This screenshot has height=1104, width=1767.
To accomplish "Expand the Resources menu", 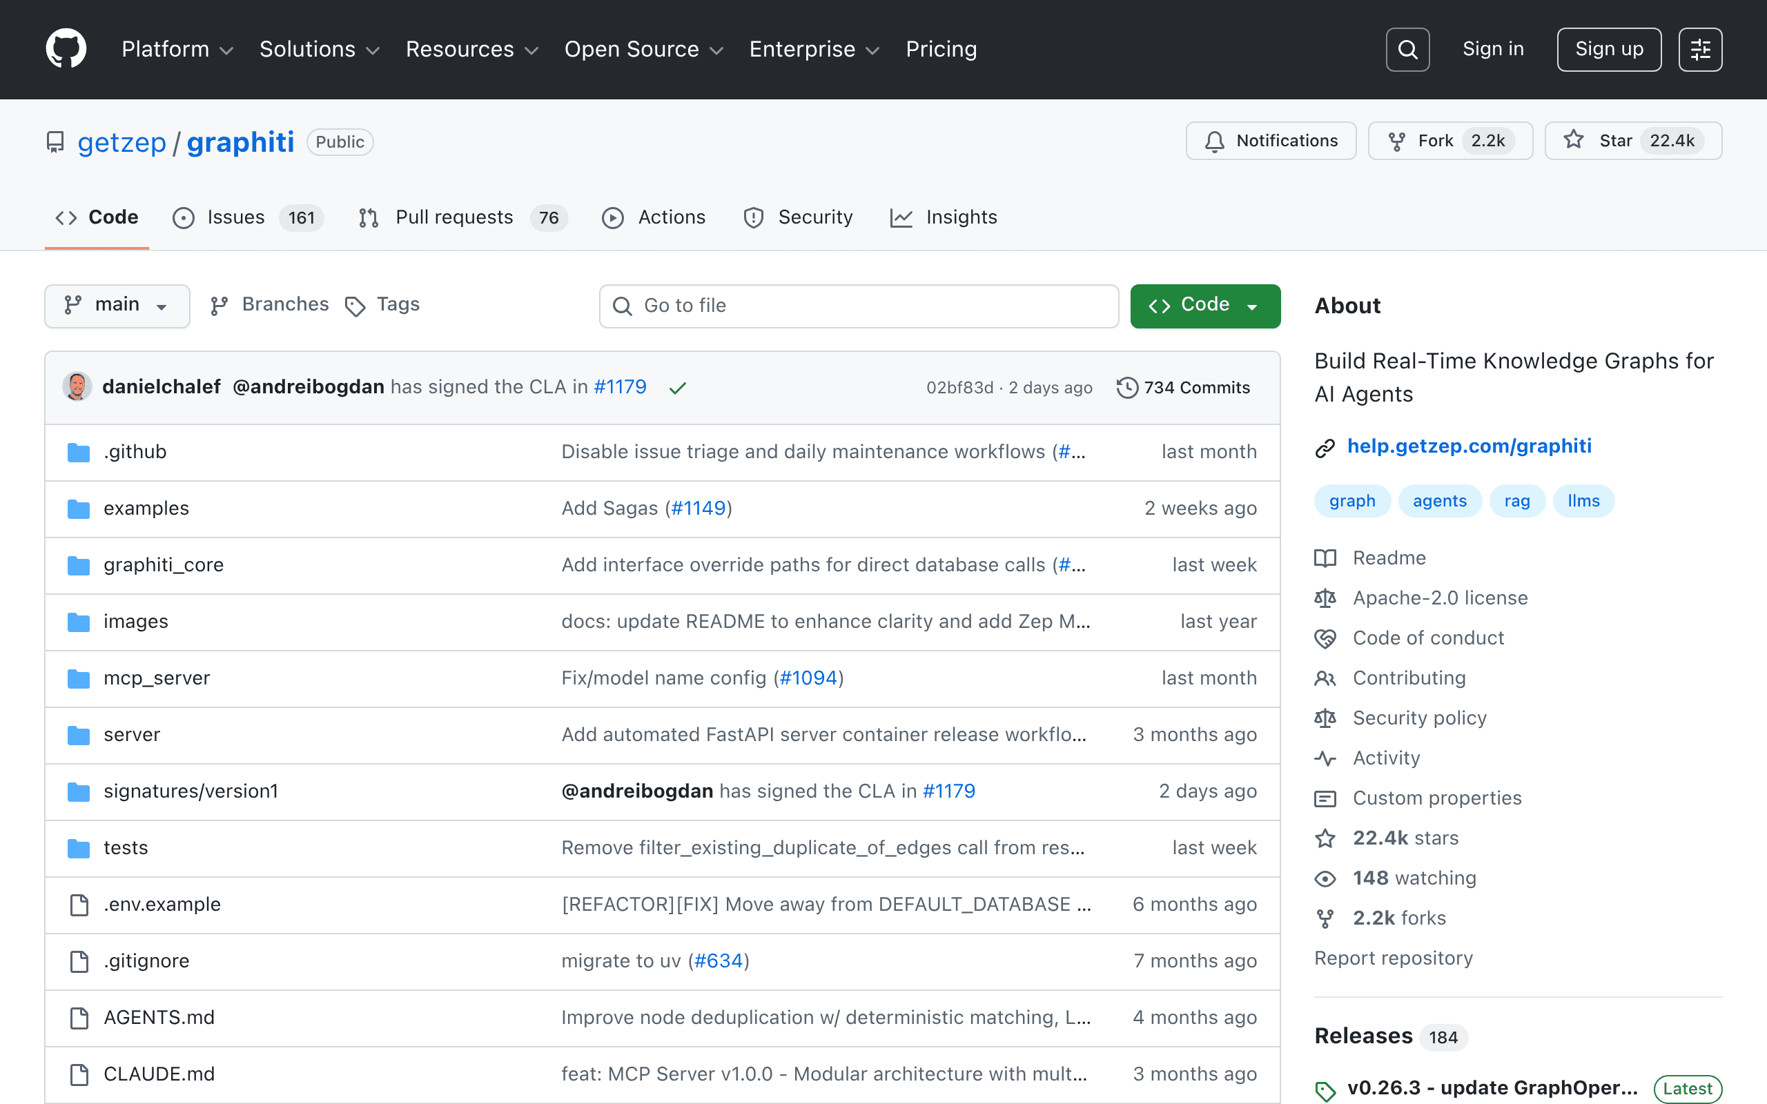I will (x=472, y=49).
